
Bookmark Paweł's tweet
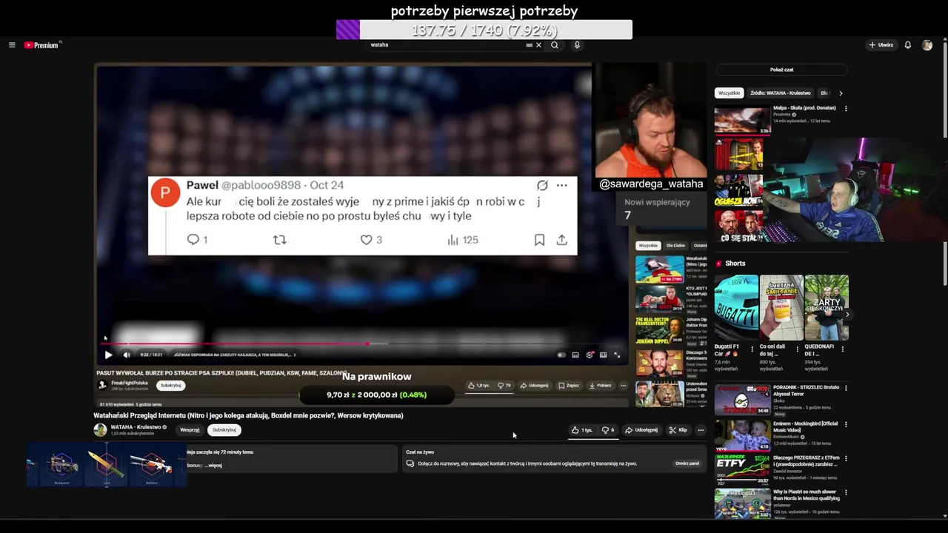(539, 240)
